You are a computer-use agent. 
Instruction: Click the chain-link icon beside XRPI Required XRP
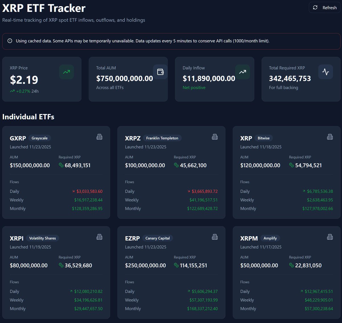coord(61,265)
